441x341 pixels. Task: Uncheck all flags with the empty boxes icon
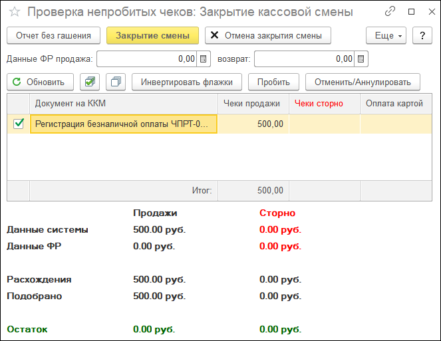click(116, 82)
